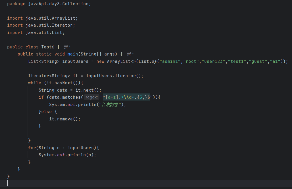Click the regex: parameter hint in matches call
This screenshot has width=292, height=189.
(x=91, y=97)
